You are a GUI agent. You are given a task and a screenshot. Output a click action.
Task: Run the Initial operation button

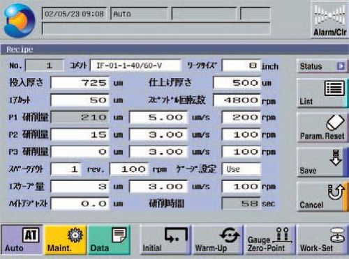pos(165,240)
